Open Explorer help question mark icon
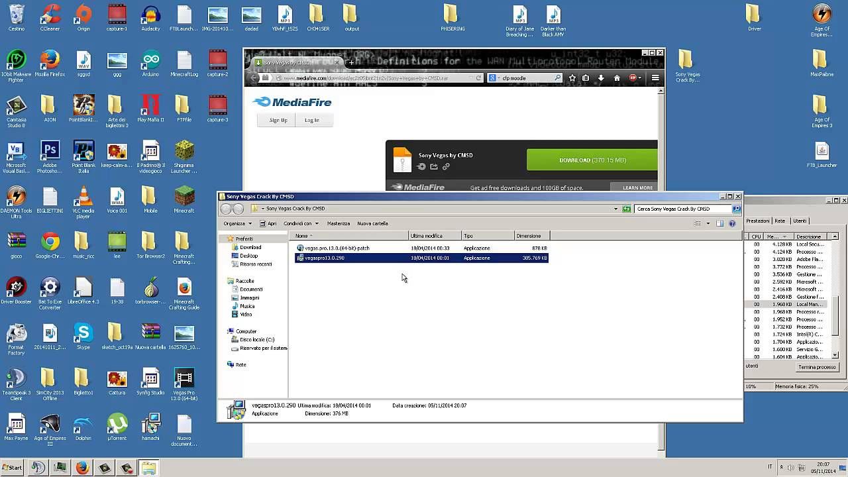 (732, 223)
